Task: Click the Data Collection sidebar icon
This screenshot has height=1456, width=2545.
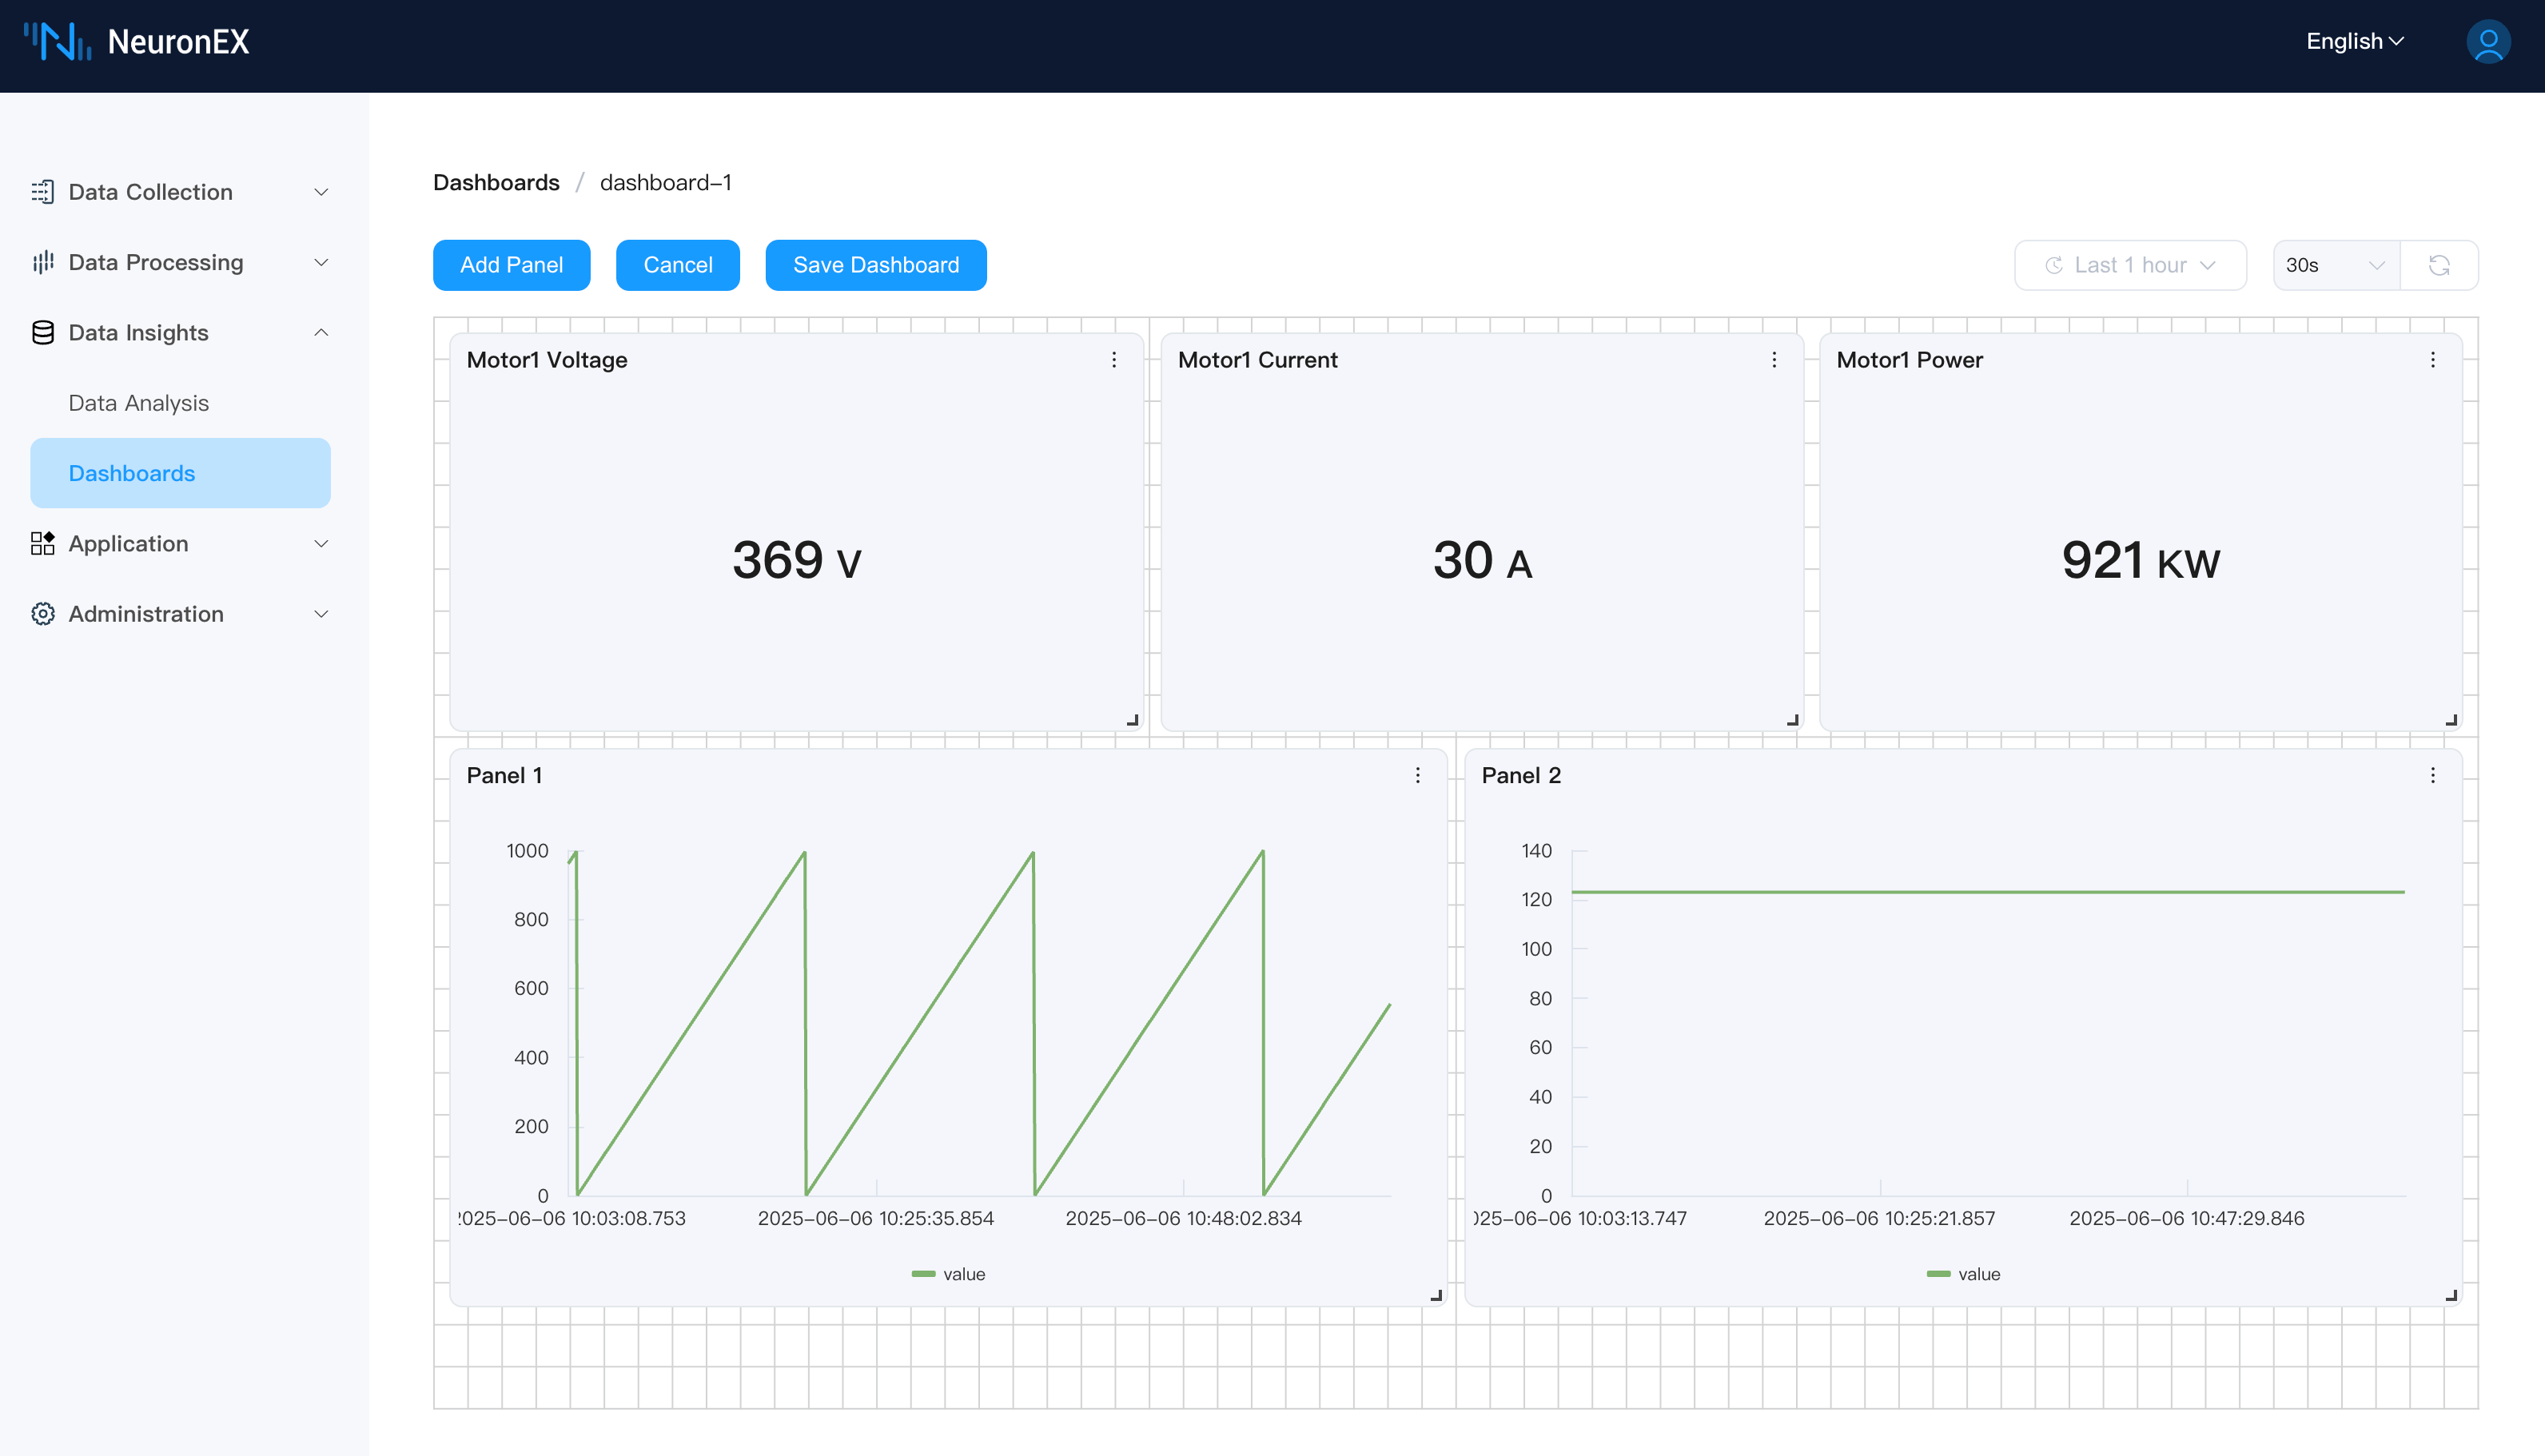Action: 43,191
